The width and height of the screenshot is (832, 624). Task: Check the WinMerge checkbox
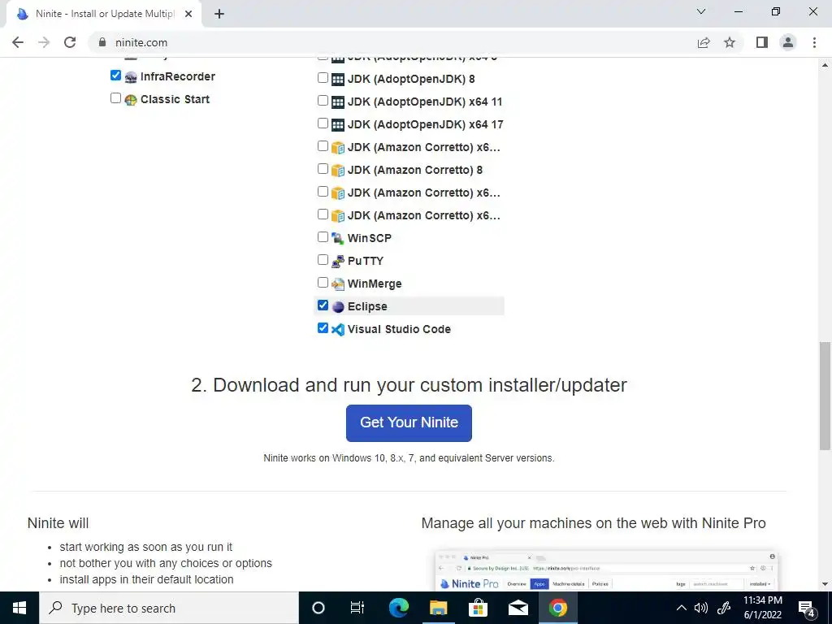[323, 282]
